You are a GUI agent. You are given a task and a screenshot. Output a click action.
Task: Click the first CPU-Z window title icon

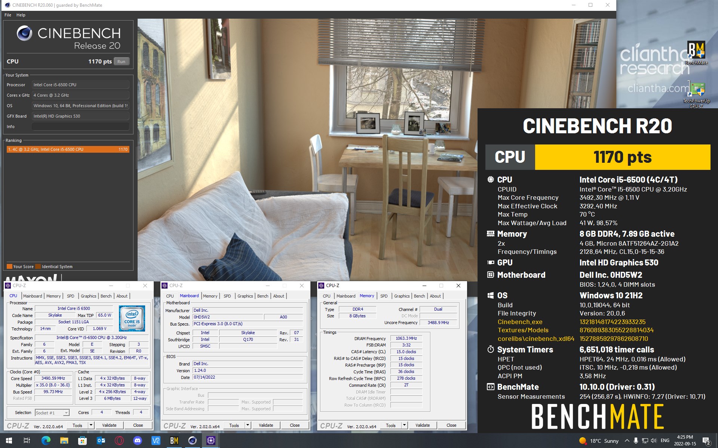(8, 286)
